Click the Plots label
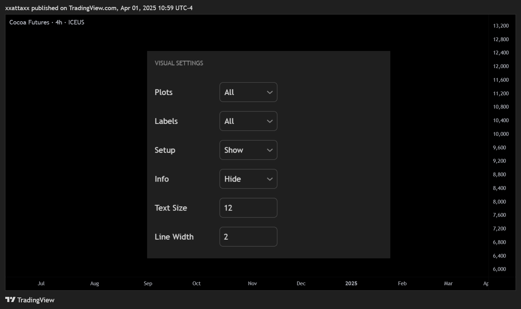This screenshot has width=521, height=309. (x=164, y=92)
